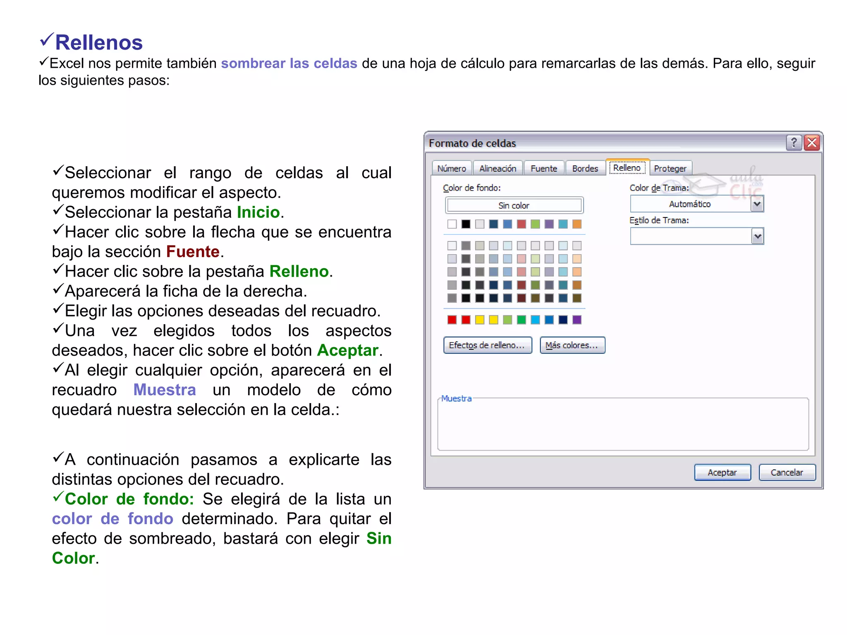
Task: Click the Más colores button
Action: [x=572, y=345]
